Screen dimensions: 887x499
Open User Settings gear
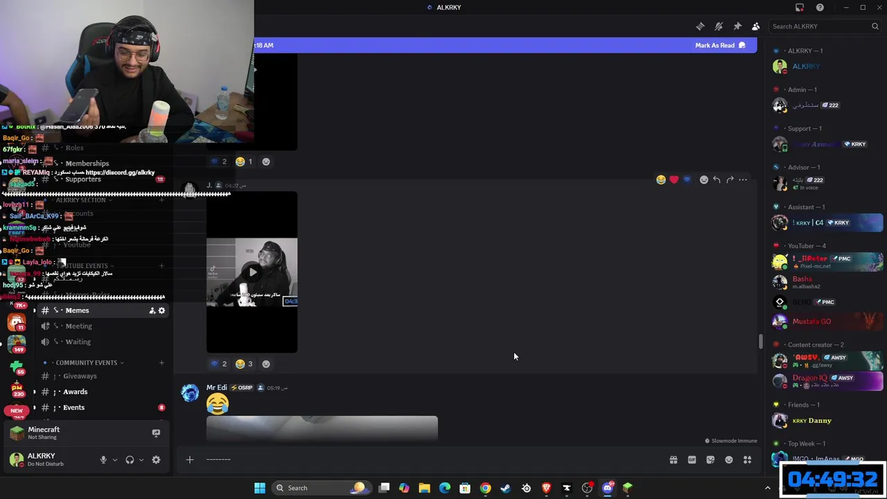pos(156,459)
